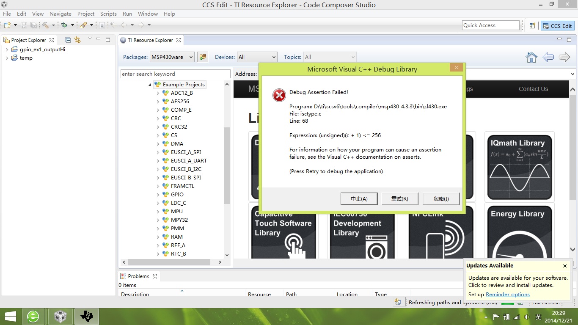578x325 pixels.
Task: Open the Navigate menu
Action: pos(60,14)
